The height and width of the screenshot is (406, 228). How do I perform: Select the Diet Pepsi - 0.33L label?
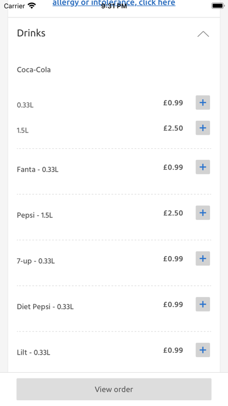coord(45,307)
